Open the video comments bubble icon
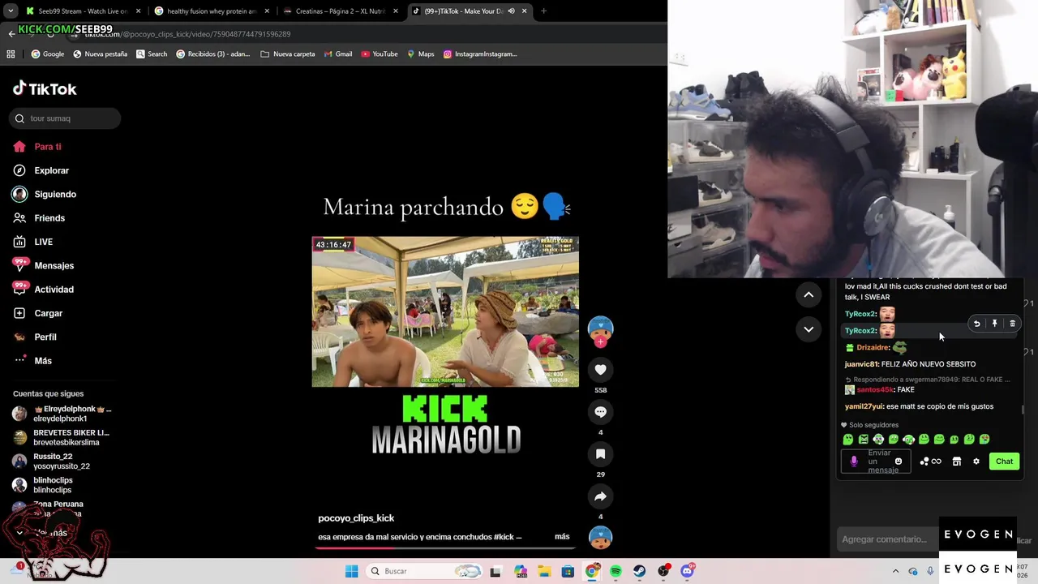 (600, 412)
